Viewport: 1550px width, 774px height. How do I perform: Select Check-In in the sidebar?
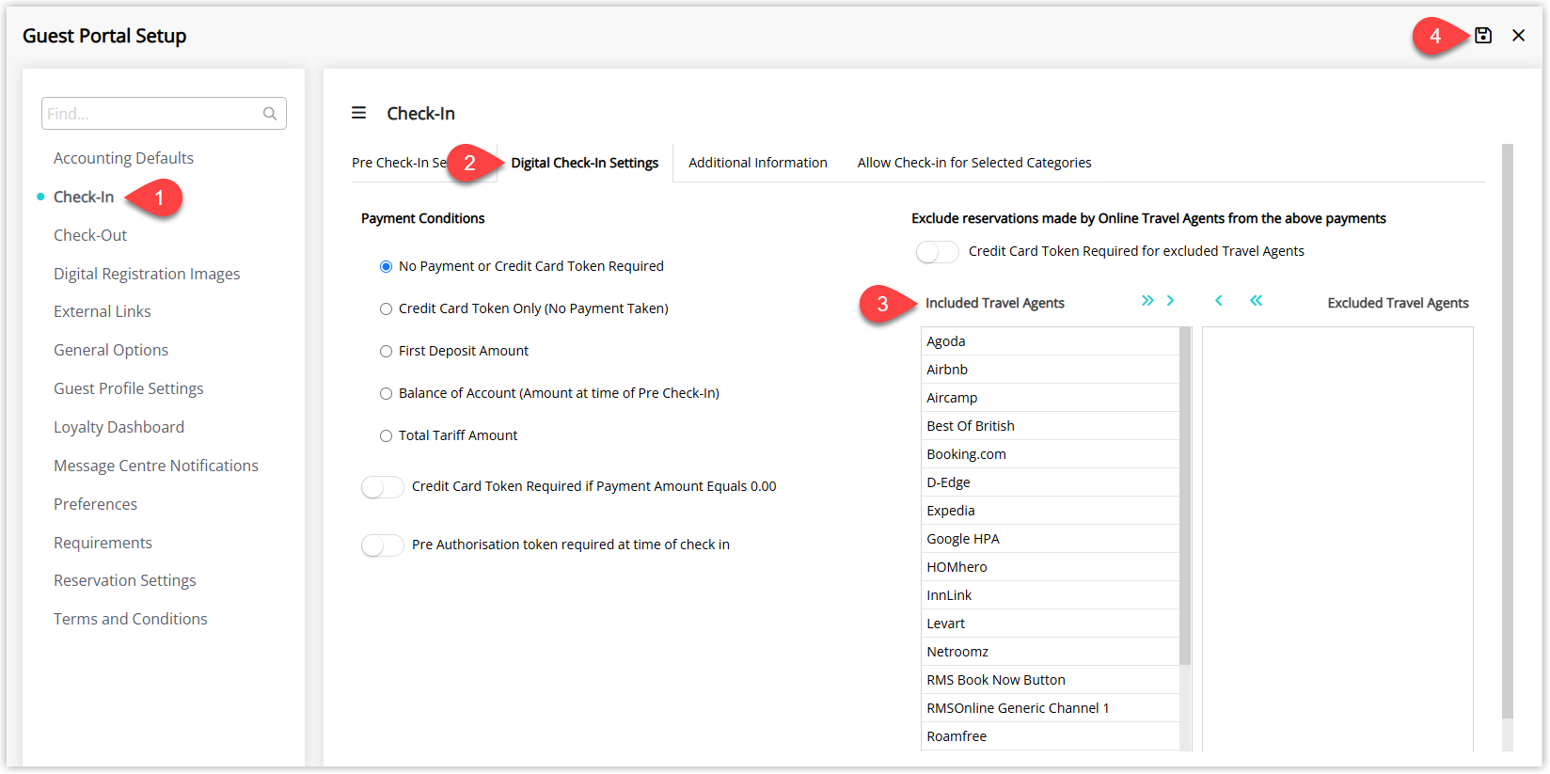[84, 197]
